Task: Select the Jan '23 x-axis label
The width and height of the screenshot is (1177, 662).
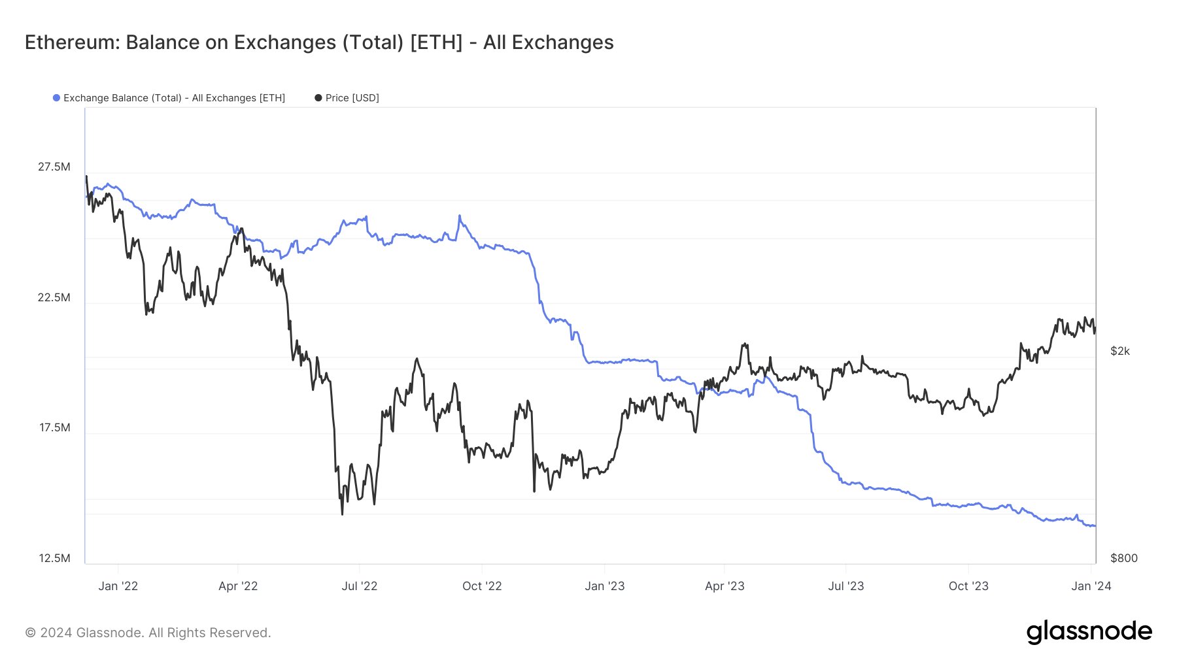Action: click(605, 586)
